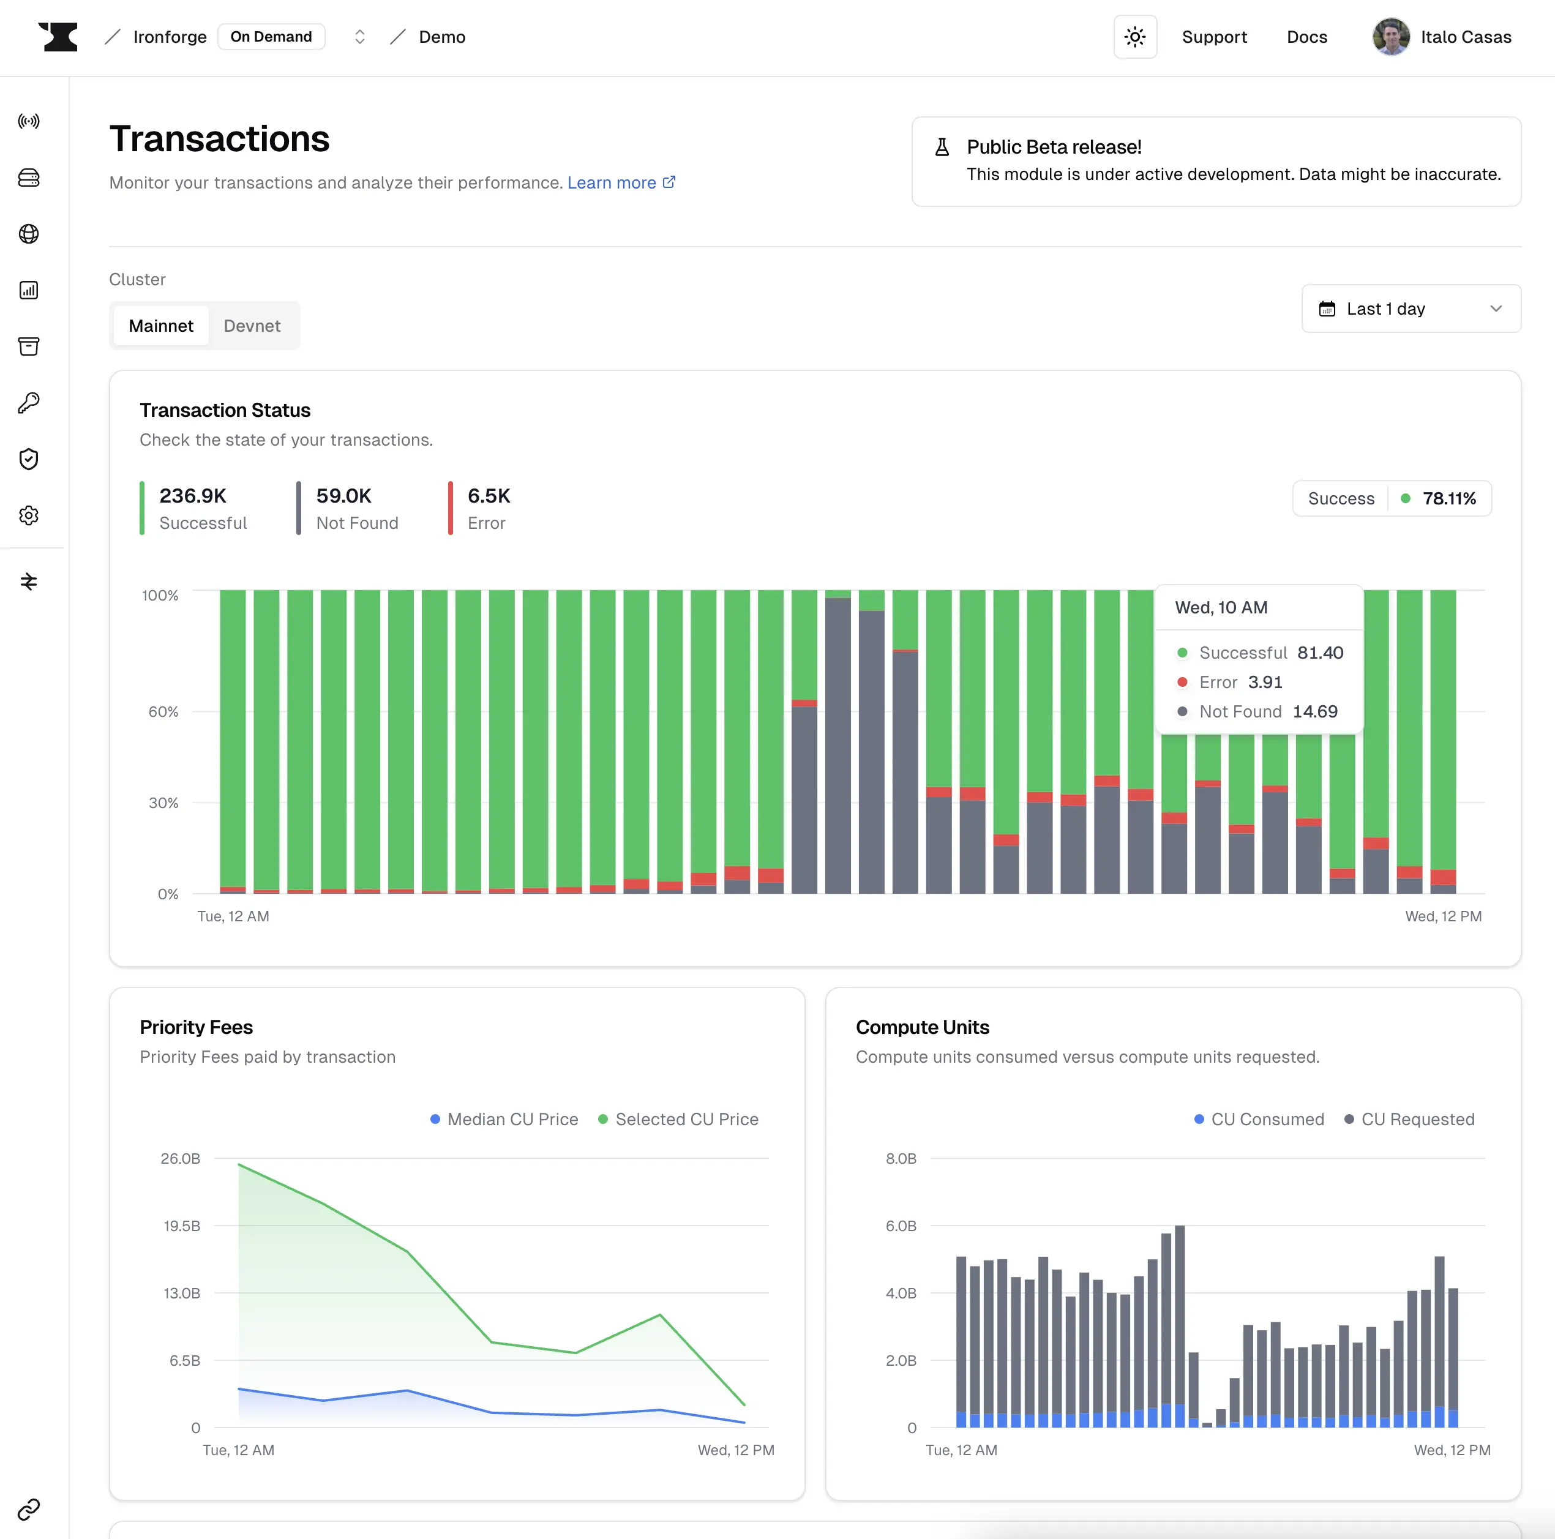Expand the Ironforge workspace switcher chevrons
The width and height of the screenshot is (1555, 1539).
click(x=360, y=36)
